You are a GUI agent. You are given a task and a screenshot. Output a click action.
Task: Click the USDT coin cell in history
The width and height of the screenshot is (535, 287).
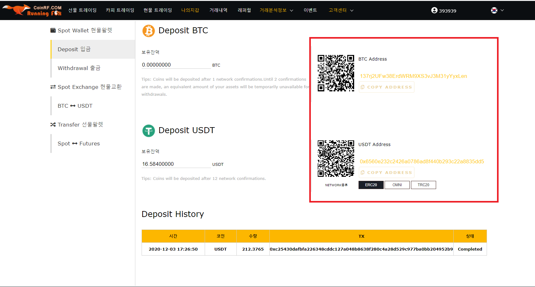coord(221,249)
